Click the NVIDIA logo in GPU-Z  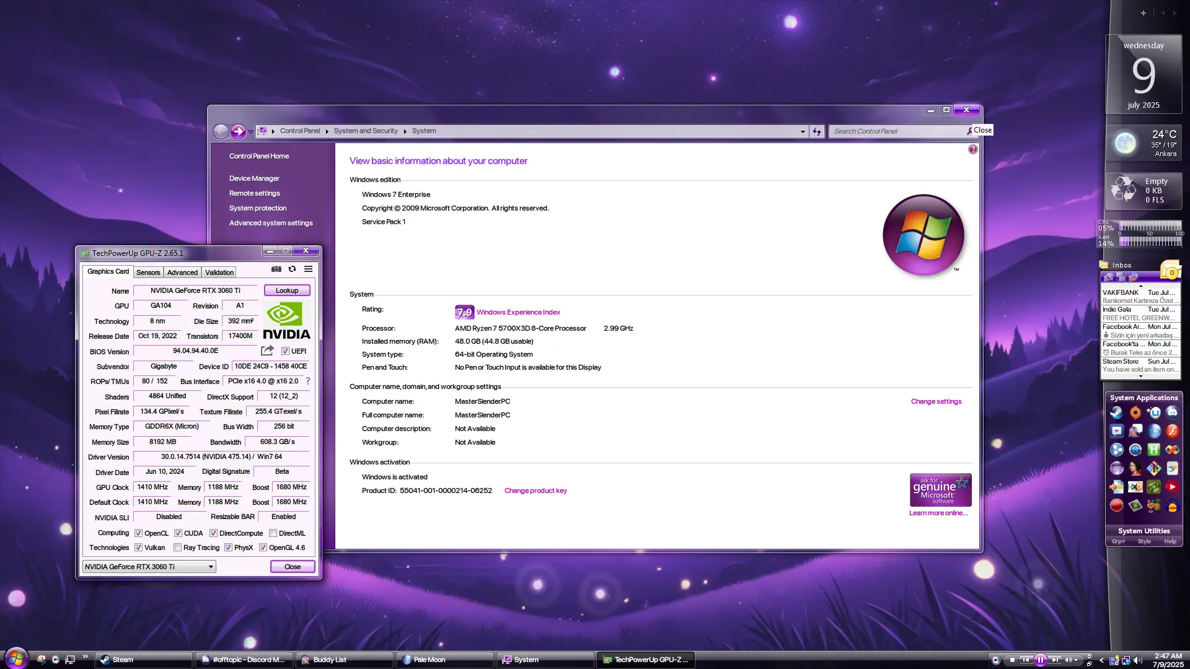tap(286, 320)
